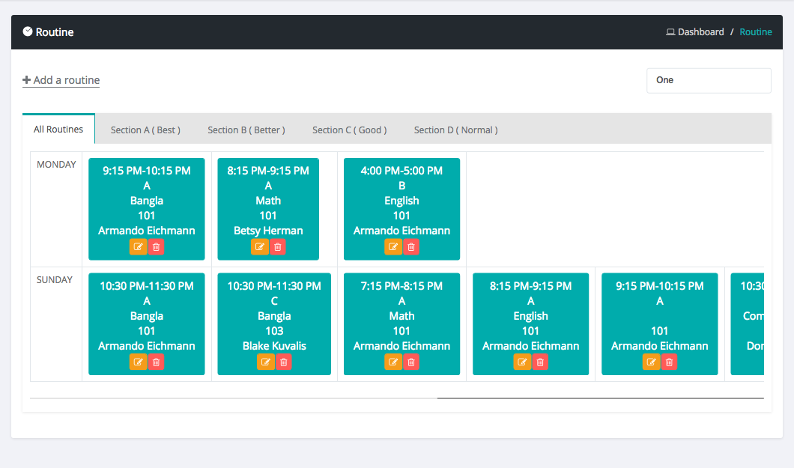Delete Sunday 9:15 PM-10:15 PM routine

point(669,362)
